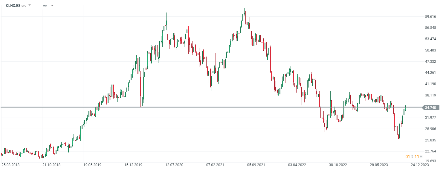The height and width of the screenshot is (170, 443).
Task: Click the 24.12.2023 date axis label
Action: (419, 165)
